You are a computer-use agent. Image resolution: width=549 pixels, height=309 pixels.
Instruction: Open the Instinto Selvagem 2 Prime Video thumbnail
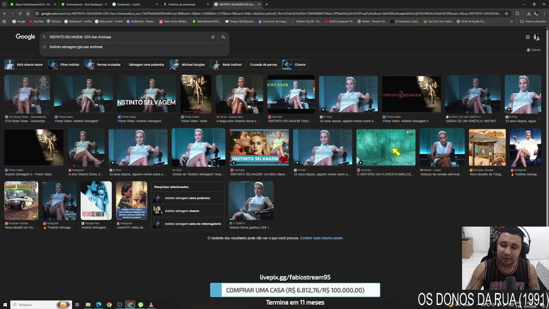coord(411,94)
